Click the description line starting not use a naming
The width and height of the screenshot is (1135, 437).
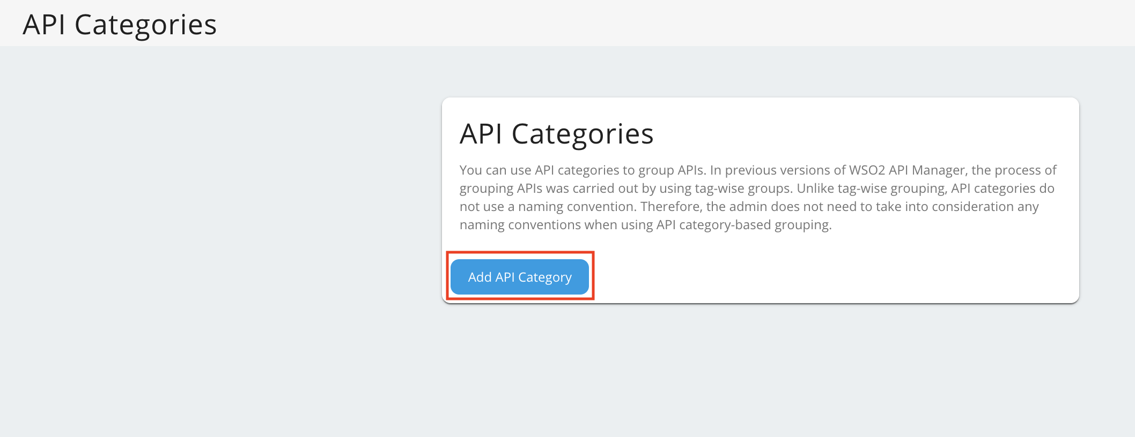tap(749, 207)
